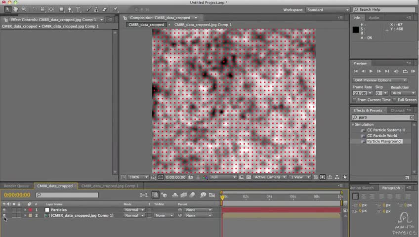Open RAM Preview Options dropdown
This screenshot has width=419, height=237.
point(379,80)
